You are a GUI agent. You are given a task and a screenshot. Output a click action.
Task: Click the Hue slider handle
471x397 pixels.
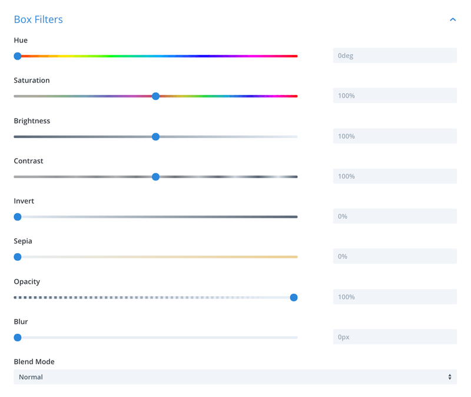18,56
